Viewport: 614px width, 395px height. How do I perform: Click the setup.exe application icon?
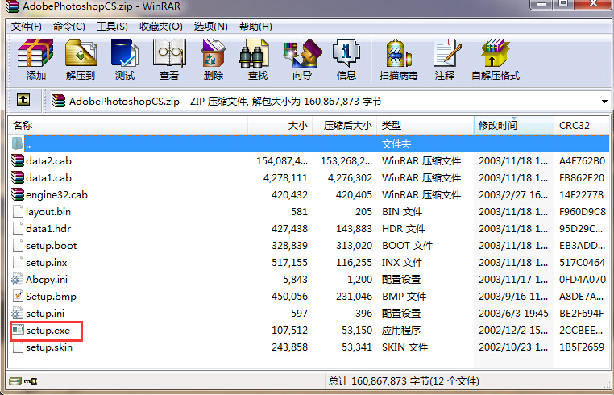[x=18, y=330]
